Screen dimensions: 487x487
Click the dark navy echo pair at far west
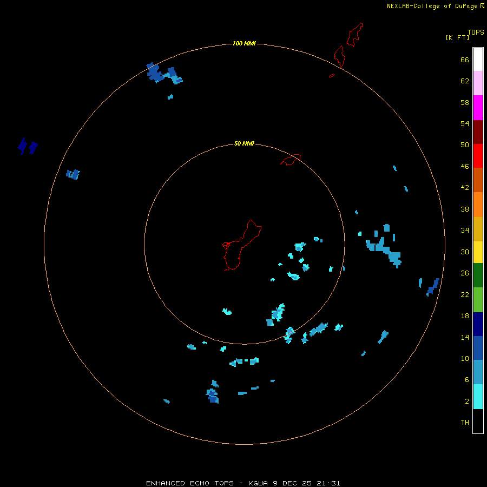(28, 146)
